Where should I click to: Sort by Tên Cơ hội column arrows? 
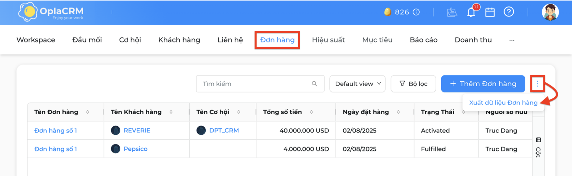(238, 112)
